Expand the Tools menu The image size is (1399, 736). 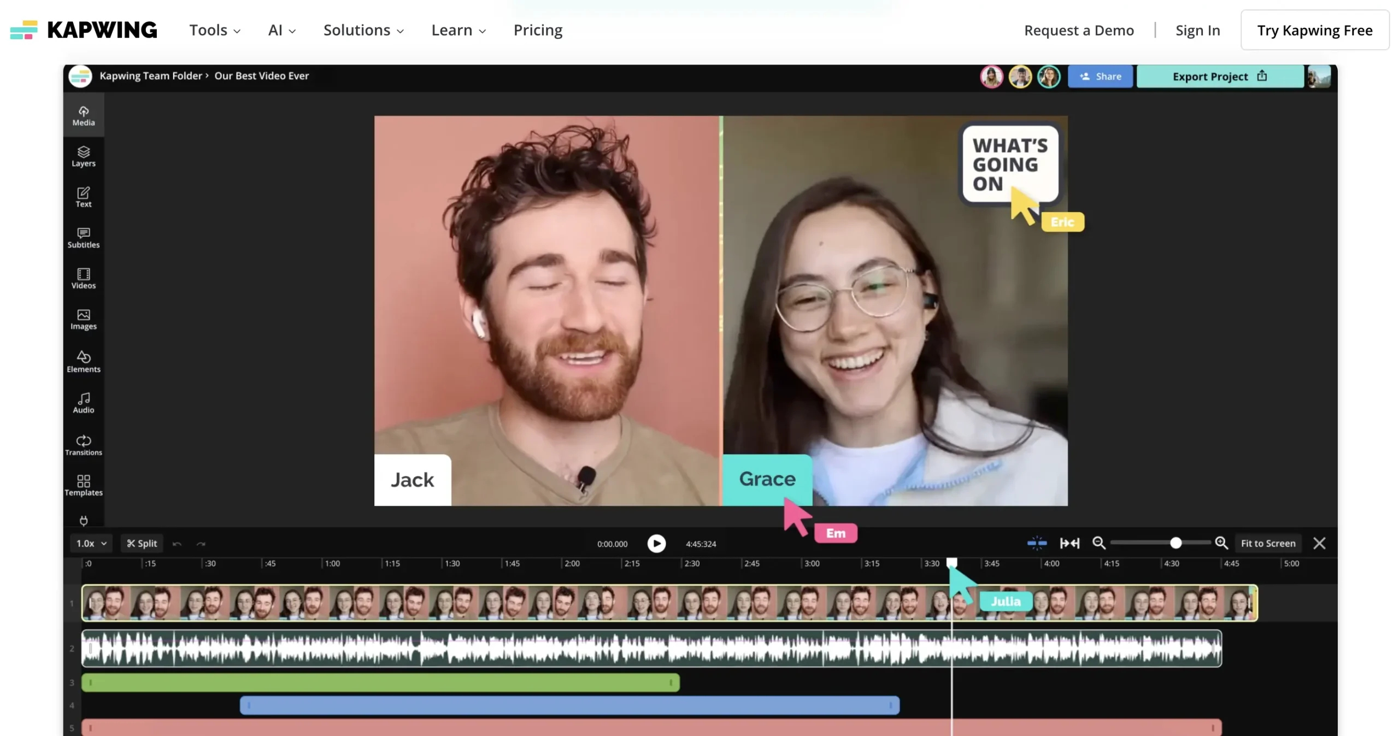(215, 30)
